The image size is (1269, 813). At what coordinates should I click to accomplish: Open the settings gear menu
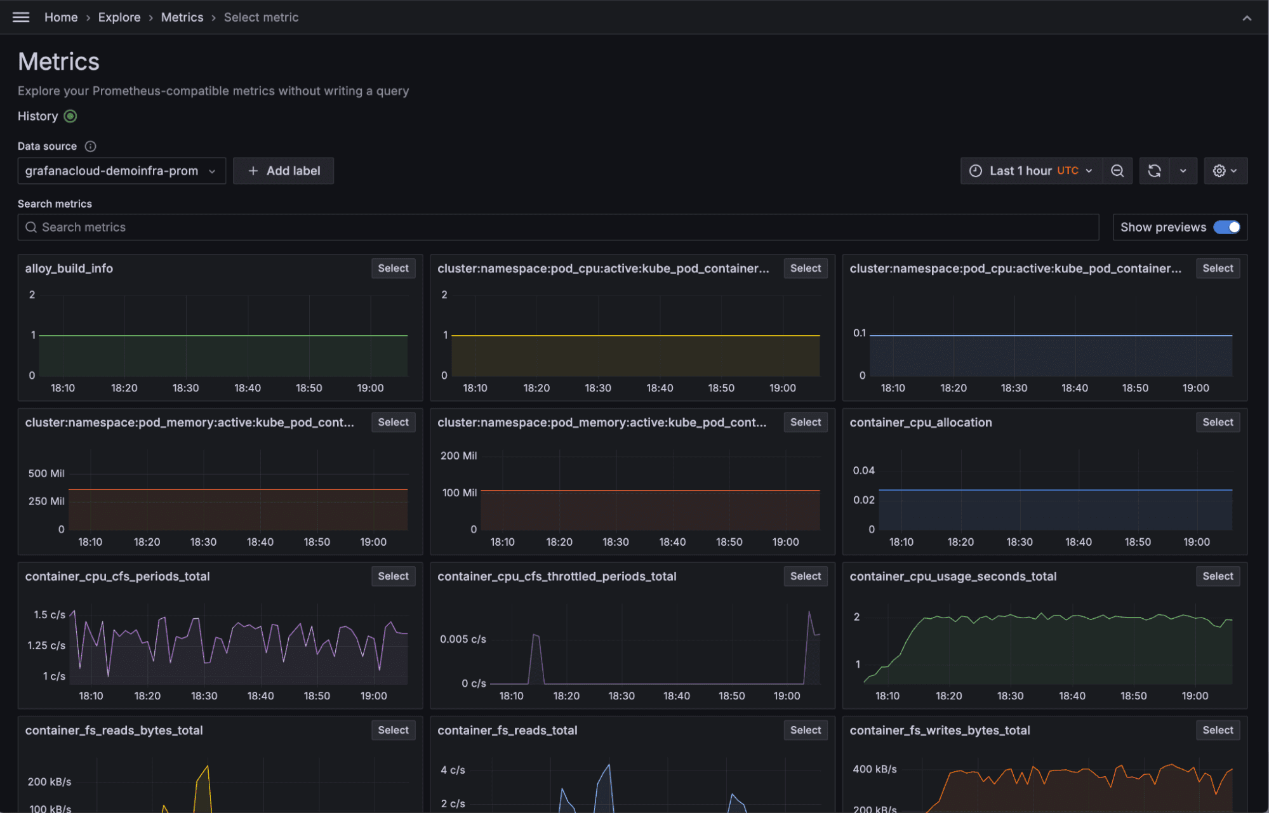1225,171
